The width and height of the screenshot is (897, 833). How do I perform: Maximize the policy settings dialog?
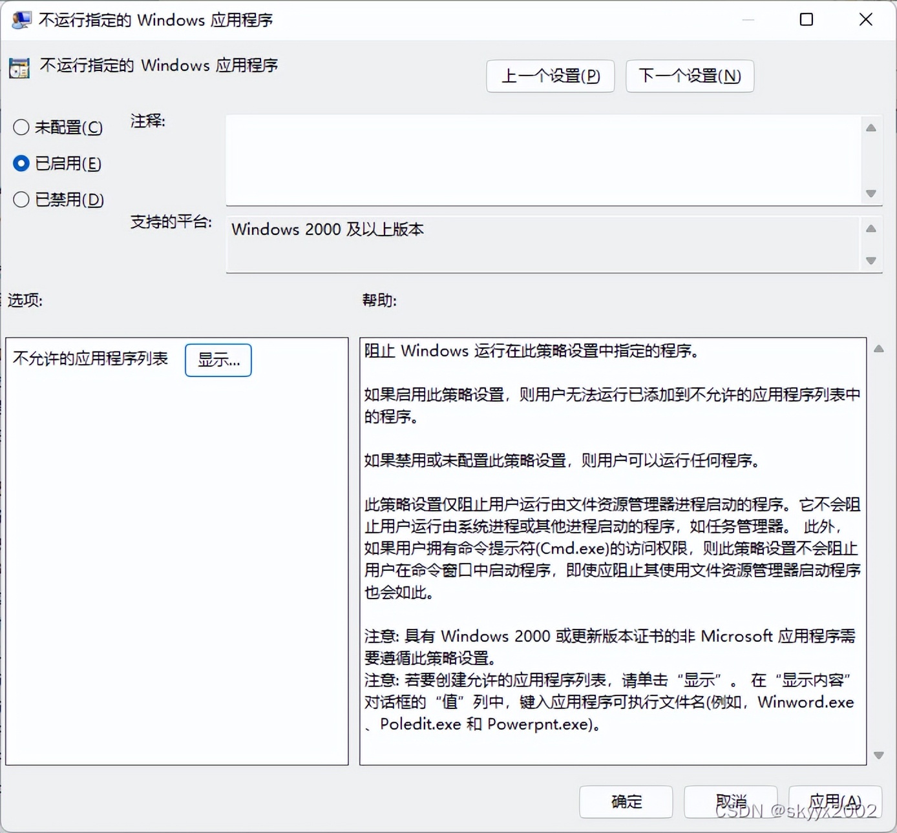805,19
